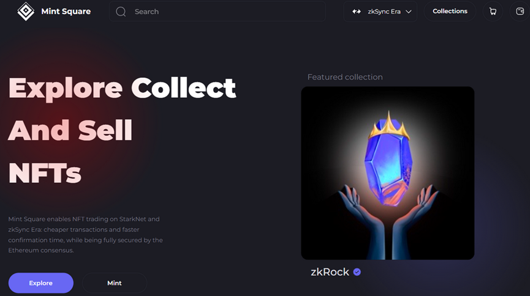Image resolution: width=530 pixels, height=296 pixels.
Task: Open the Collections menu
Action: point(450,12)
